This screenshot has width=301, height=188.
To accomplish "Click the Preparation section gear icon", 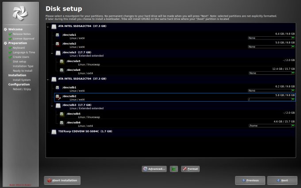I will [x=5, y=43].
